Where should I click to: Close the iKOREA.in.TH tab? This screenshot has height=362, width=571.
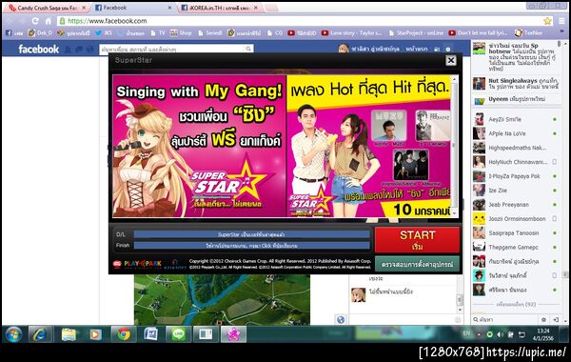[x=256, y=8]
